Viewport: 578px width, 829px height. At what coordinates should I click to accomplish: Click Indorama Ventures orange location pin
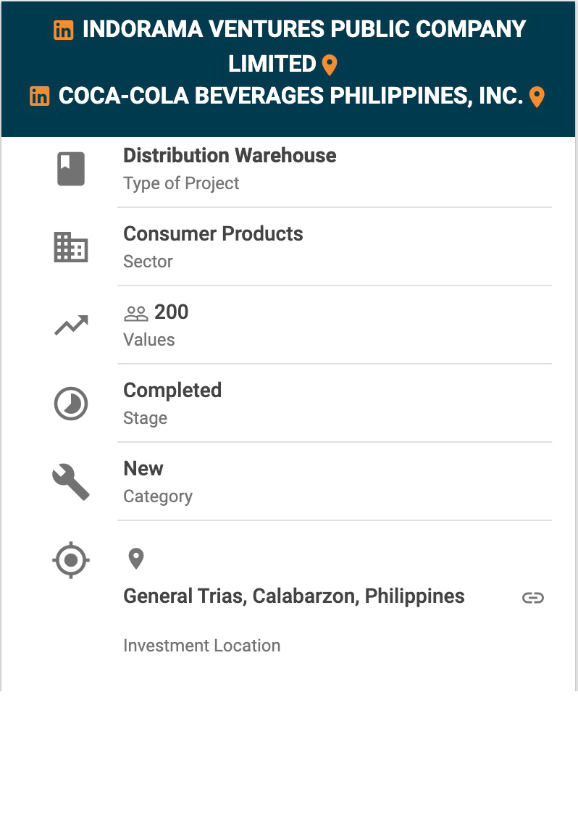point(330,65)
